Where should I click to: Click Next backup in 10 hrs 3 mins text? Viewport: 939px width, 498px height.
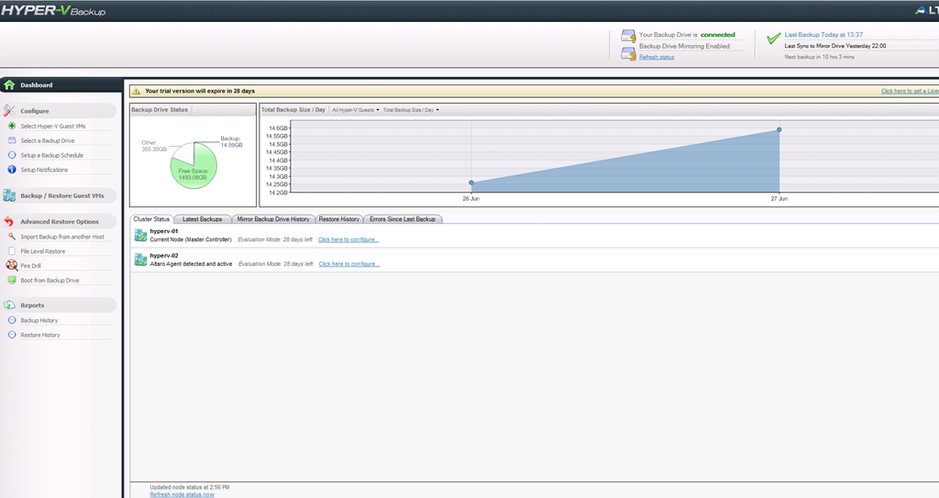(x=819, y=57)
